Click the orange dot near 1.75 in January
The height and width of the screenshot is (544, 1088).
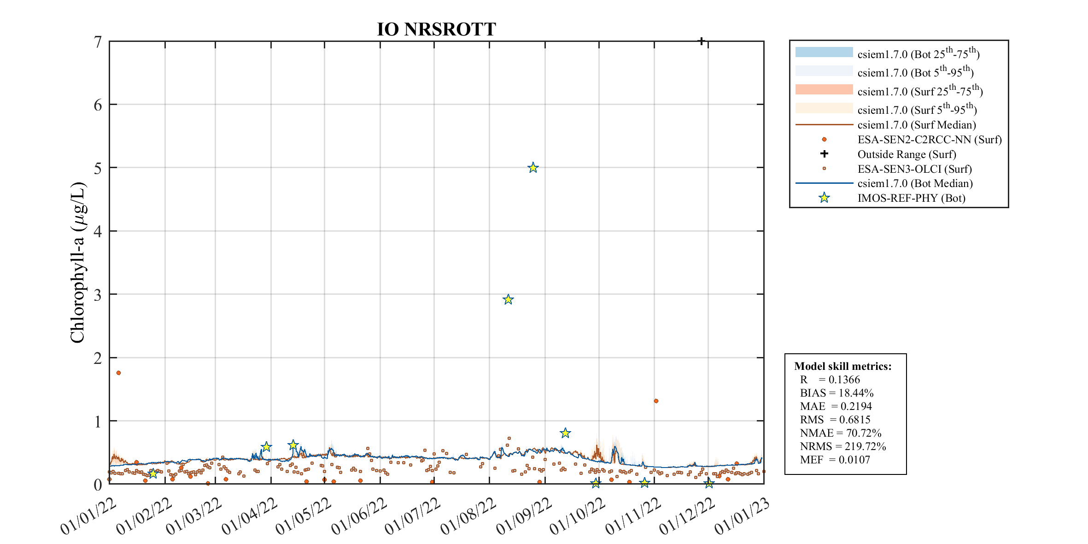(x=118, y=373)
